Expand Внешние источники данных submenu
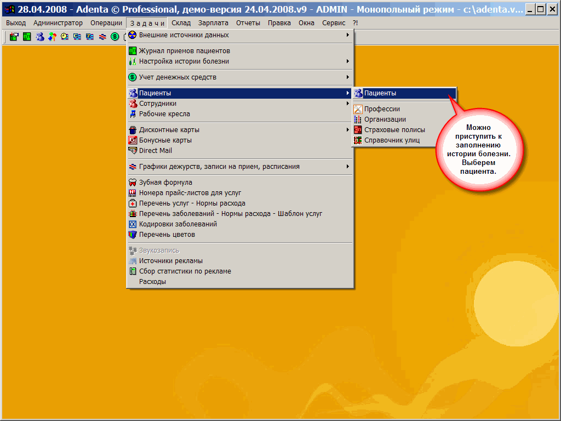This screenshot has width=561, height=421. (x=184, y=35)
